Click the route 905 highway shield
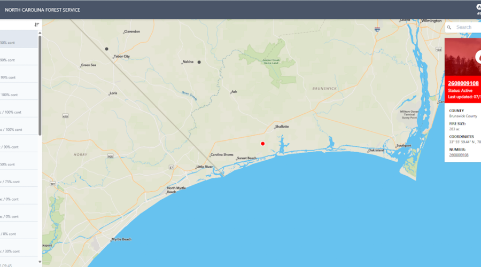This screenshot has width=481, height=267. tap(111, 156)
